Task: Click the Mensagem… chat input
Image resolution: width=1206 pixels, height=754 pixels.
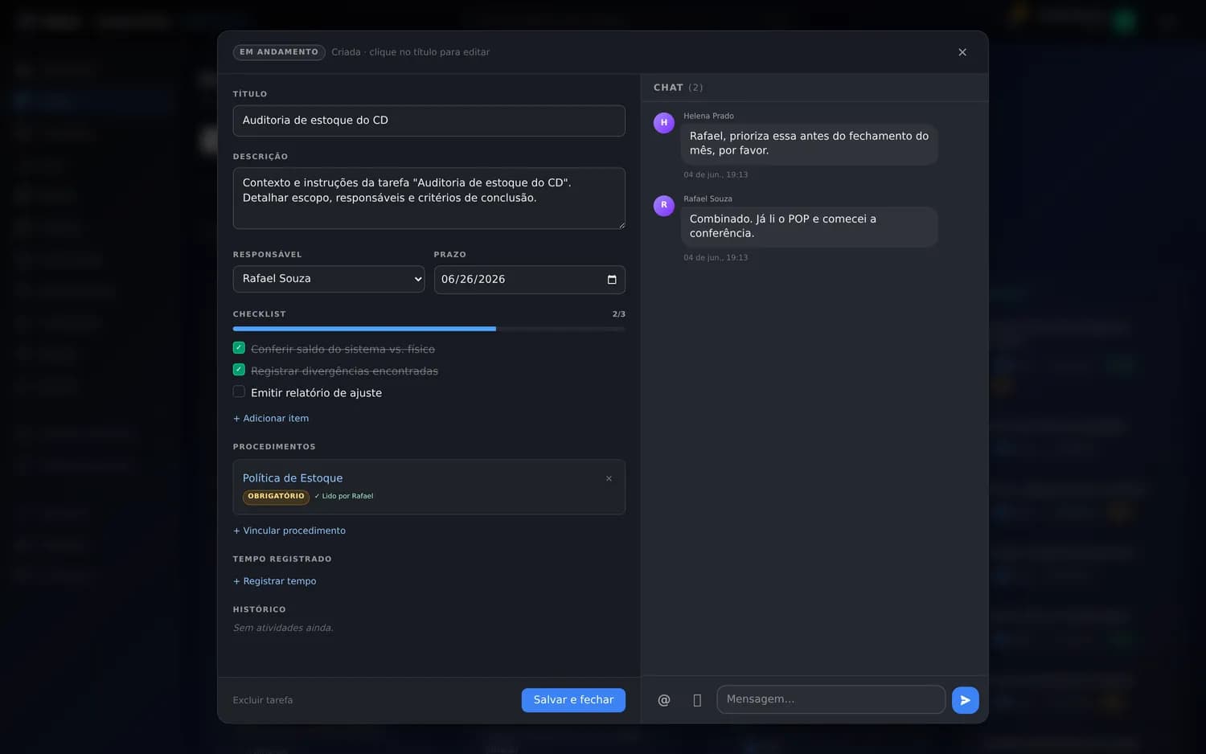Action: pyautogui.click(x=831, y=699)
